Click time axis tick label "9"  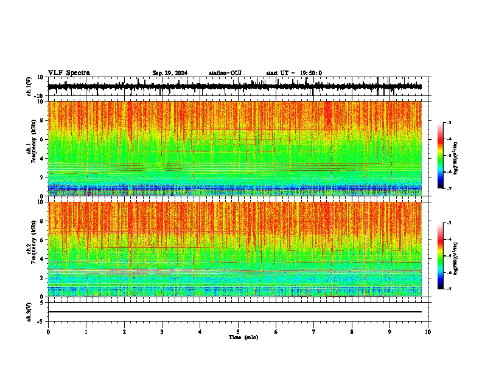coord(389,332)
